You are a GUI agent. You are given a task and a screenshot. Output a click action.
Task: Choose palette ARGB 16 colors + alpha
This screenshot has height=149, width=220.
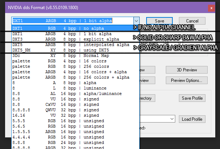[76, 72]
